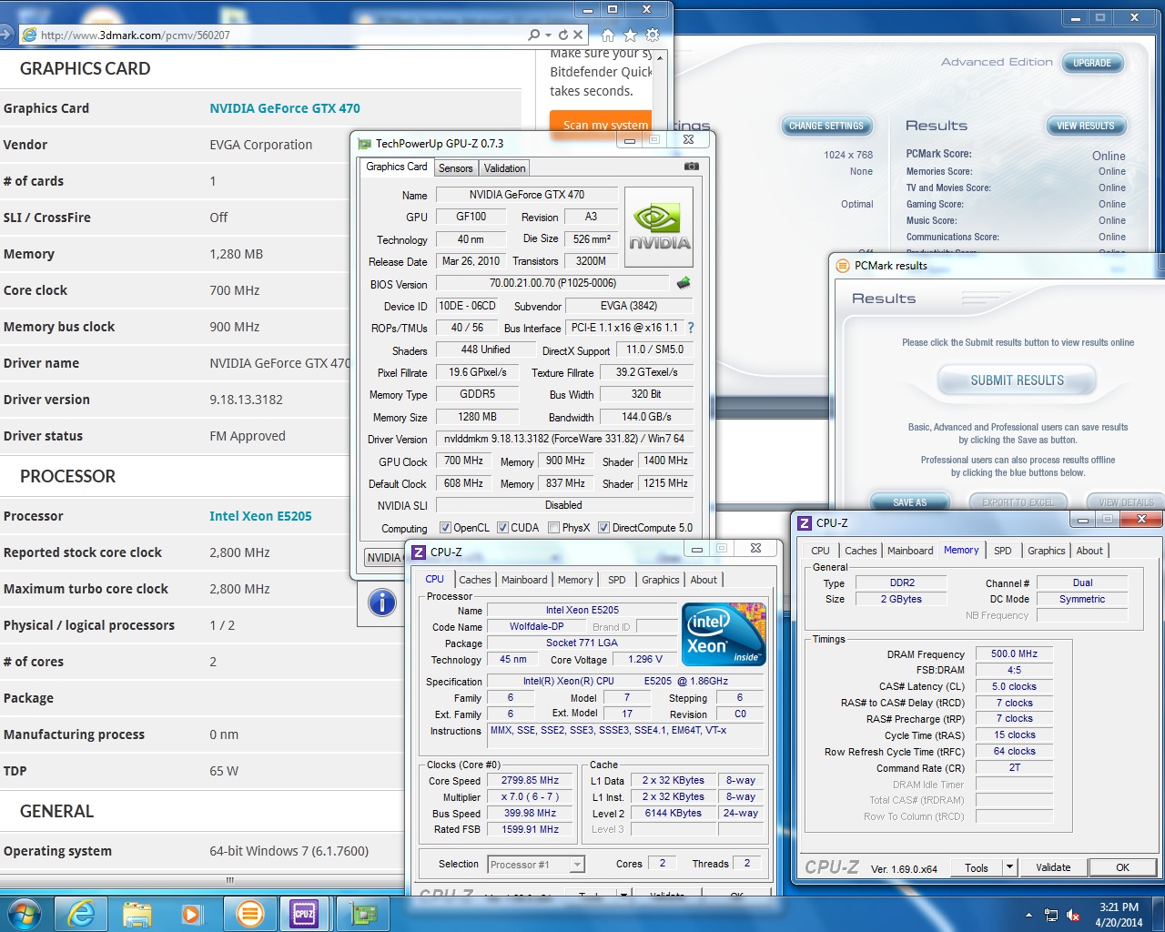
Task: Select the BIOS Version value 70.00.21.00.70
Action: [552, 283]
